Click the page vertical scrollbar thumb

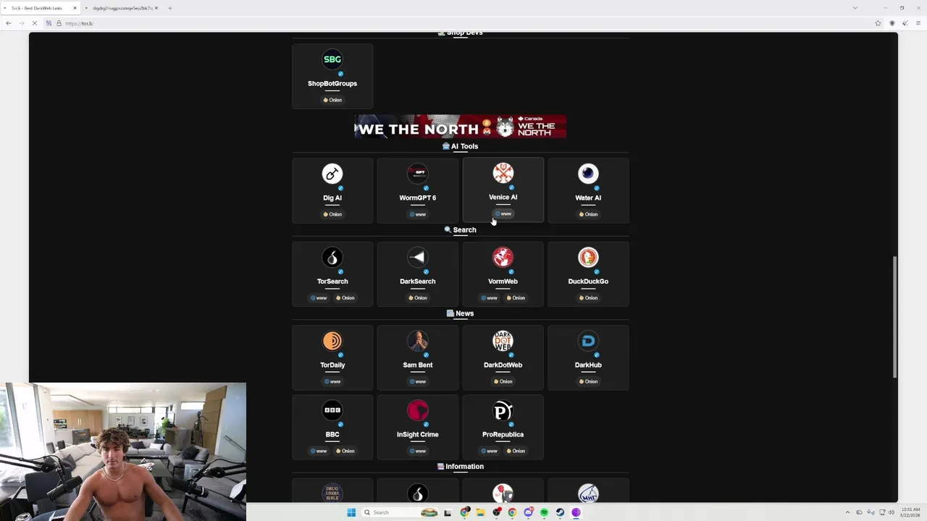click(x=895, y=316)
